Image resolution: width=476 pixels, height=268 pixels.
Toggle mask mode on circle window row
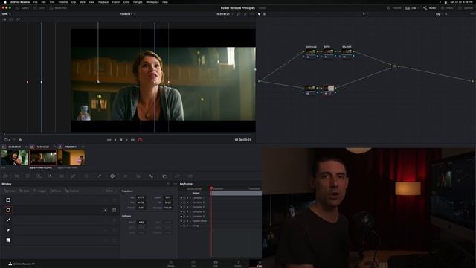click(x=114, y=210)
